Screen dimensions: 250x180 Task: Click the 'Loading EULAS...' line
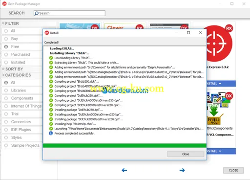point(62,48)
